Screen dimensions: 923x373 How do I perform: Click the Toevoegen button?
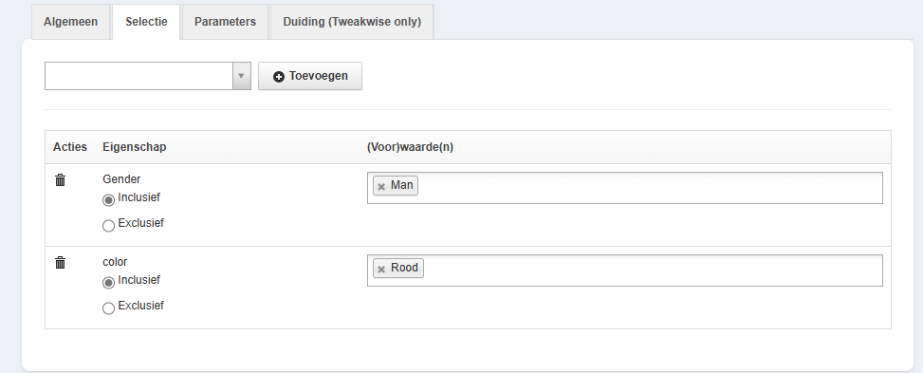click(310, 76)
